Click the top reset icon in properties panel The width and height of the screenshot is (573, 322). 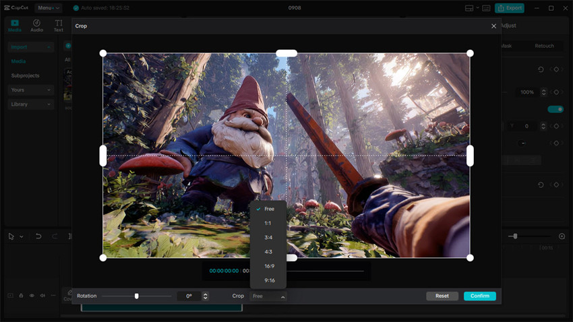(x=541, y=69)
